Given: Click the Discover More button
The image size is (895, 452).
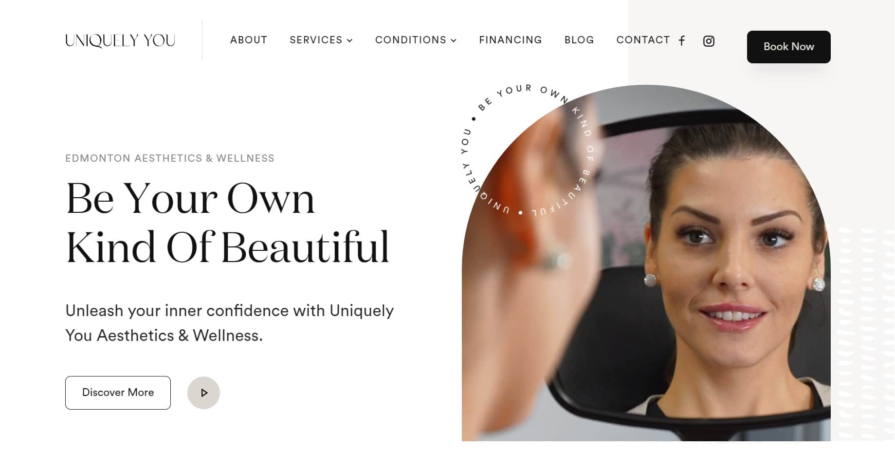Looking at the screenshot, I should [118, 393].
